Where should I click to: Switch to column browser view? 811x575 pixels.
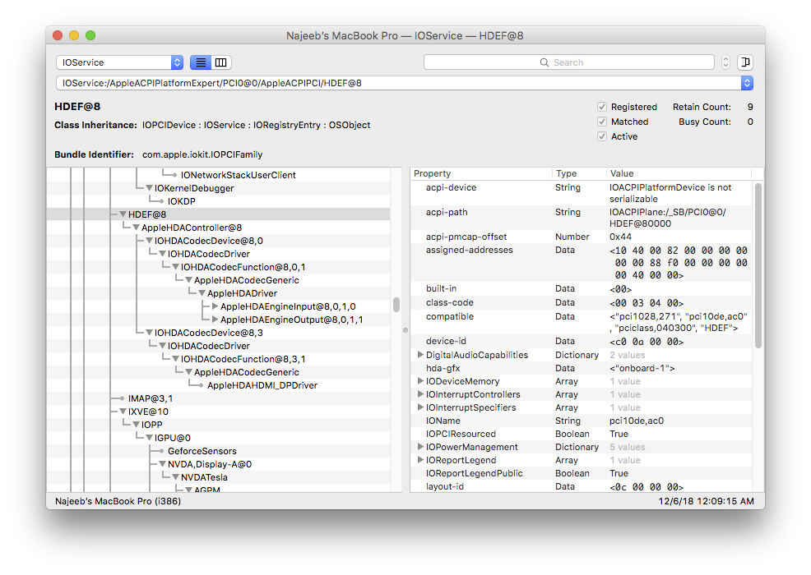coord(221,62)
